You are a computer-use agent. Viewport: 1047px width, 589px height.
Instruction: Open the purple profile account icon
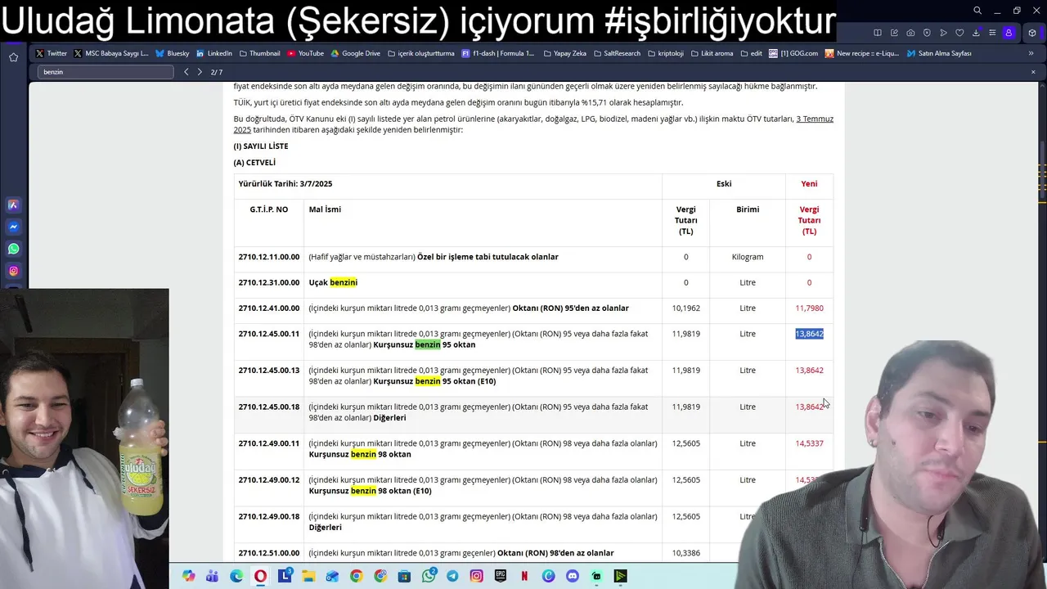[1009, 33]
